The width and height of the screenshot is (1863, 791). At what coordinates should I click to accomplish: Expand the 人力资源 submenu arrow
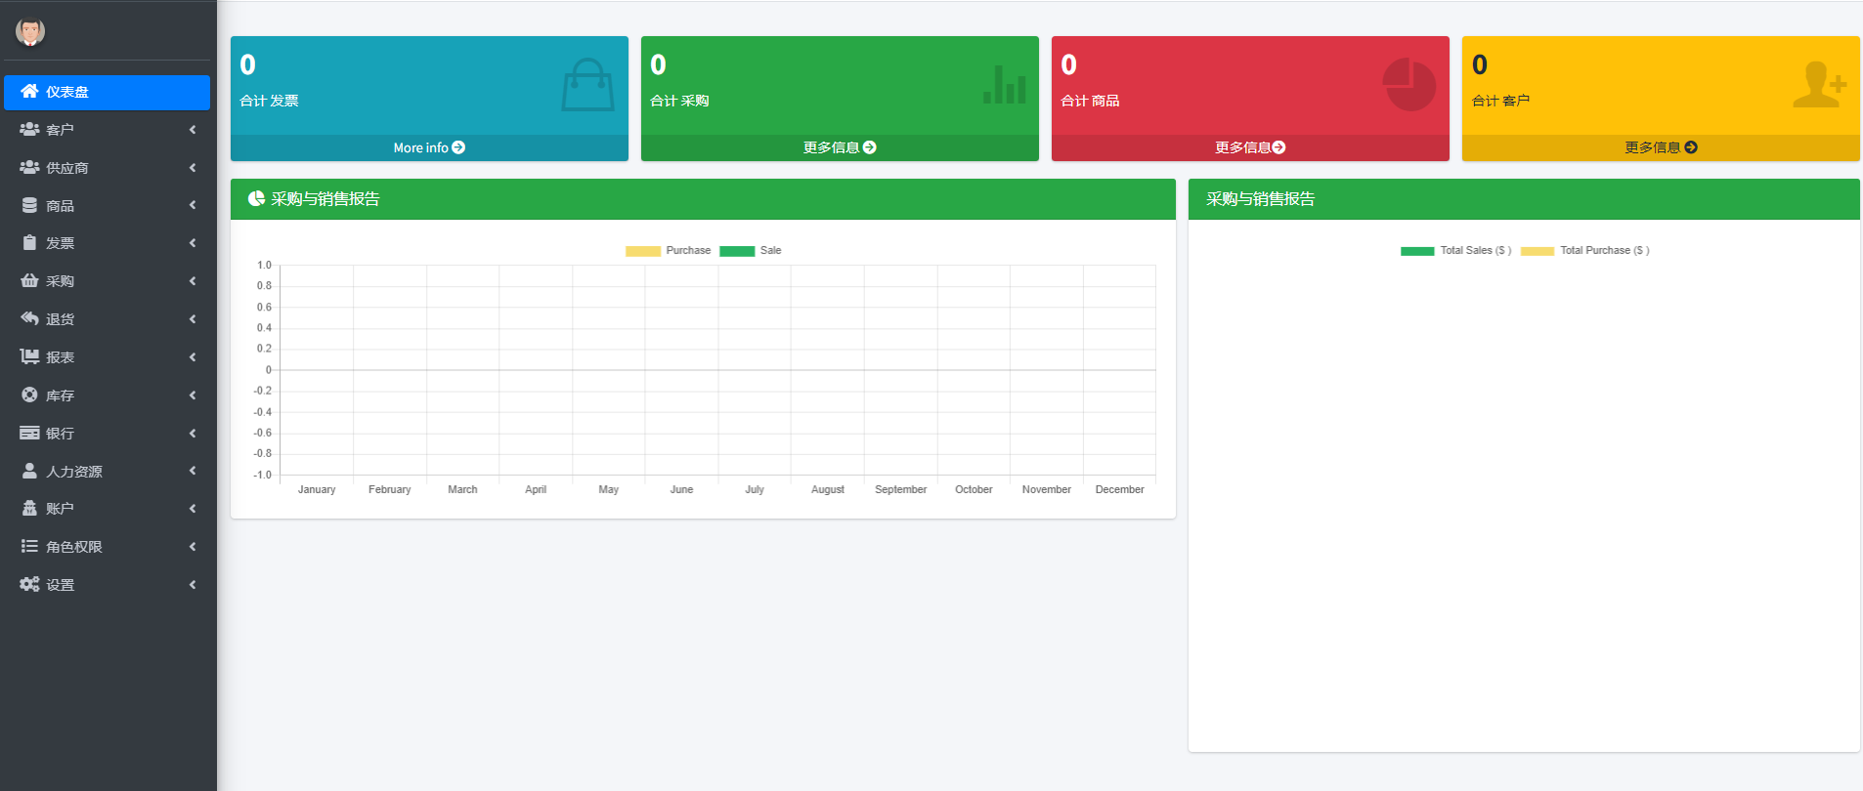point(193,471)
